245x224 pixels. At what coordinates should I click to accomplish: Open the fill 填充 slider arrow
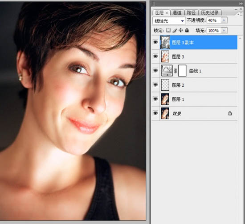click(x=224, y=30)
